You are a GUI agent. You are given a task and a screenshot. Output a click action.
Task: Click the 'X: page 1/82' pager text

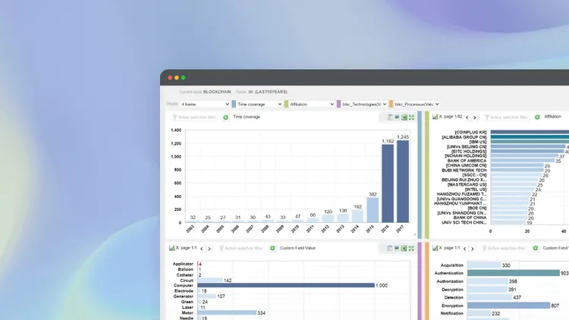click(x=451, y=117)
